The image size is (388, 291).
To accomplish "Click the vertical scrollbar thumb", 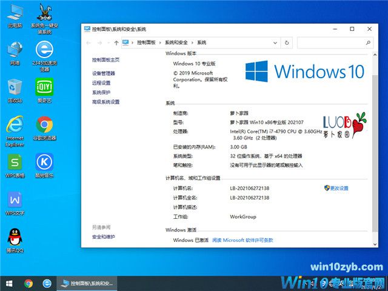I will (375, 153).
